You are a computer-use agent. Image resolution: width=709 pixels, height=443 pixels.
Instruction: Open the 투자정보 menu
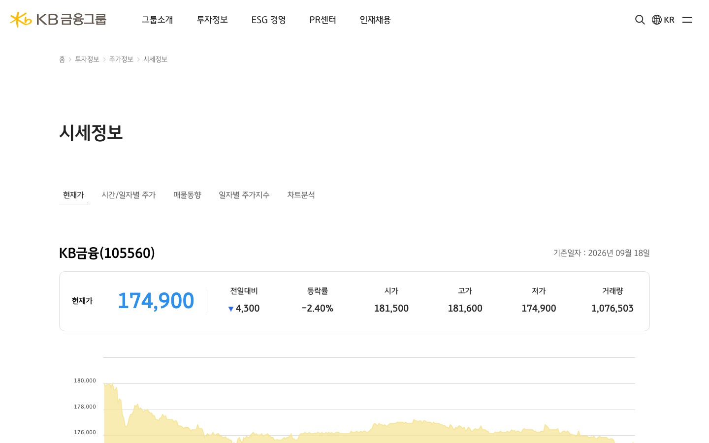click(x=212, y=20)
